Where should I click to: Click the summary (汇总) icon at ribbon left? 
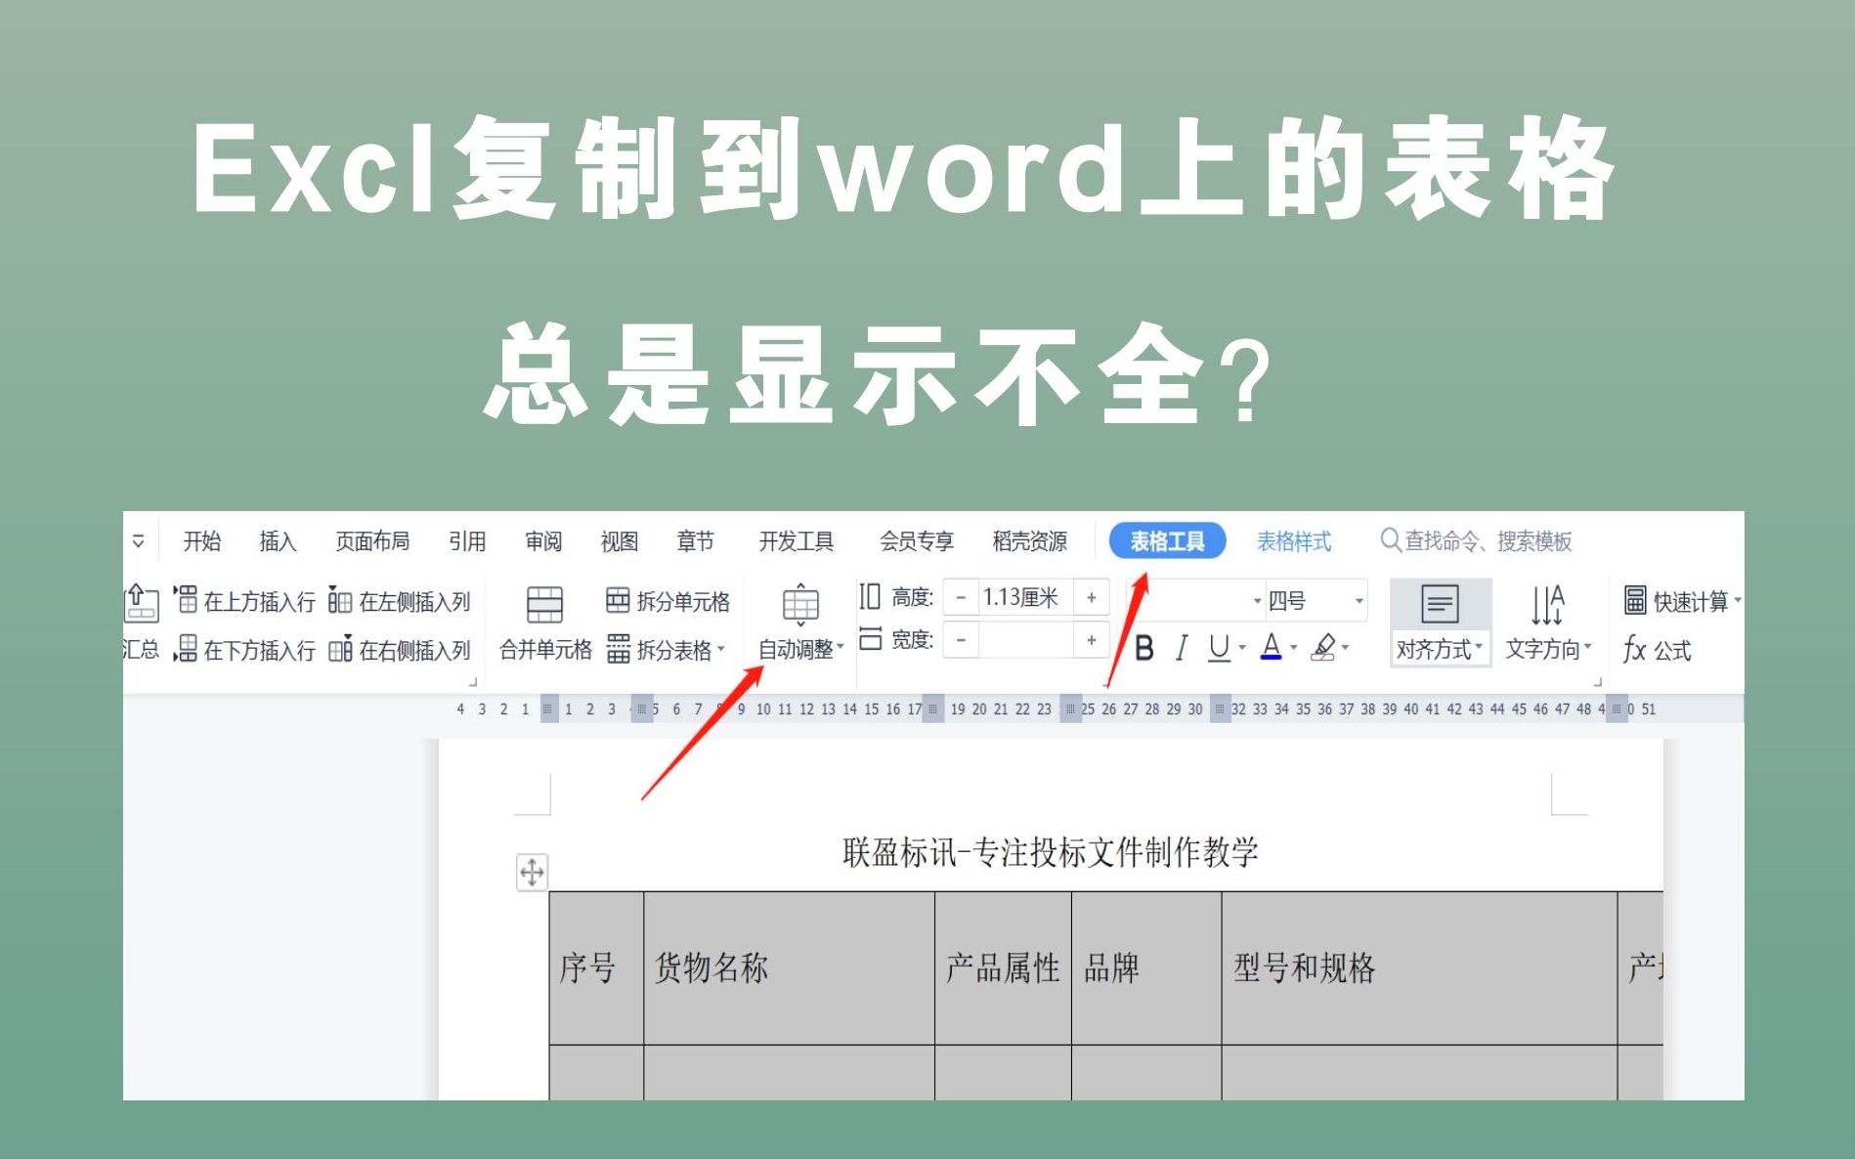pyautogui.click(x=141, y=603)
